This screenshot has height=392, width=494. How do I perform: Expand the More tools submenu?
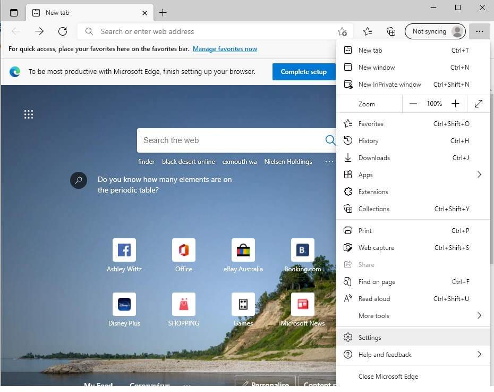(479, 315)
